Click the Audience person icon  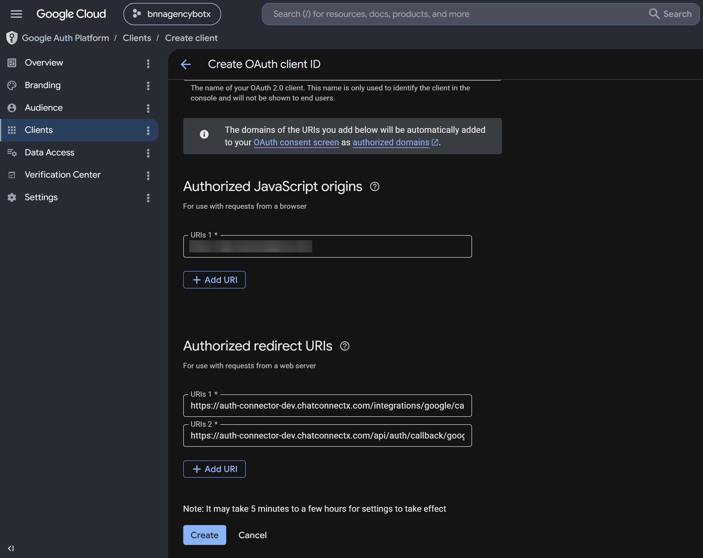(x=12, y=108)
